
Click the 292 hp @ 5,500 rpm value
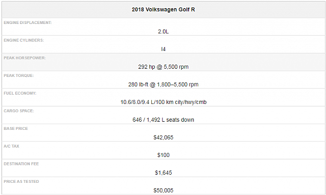point(163,67)
